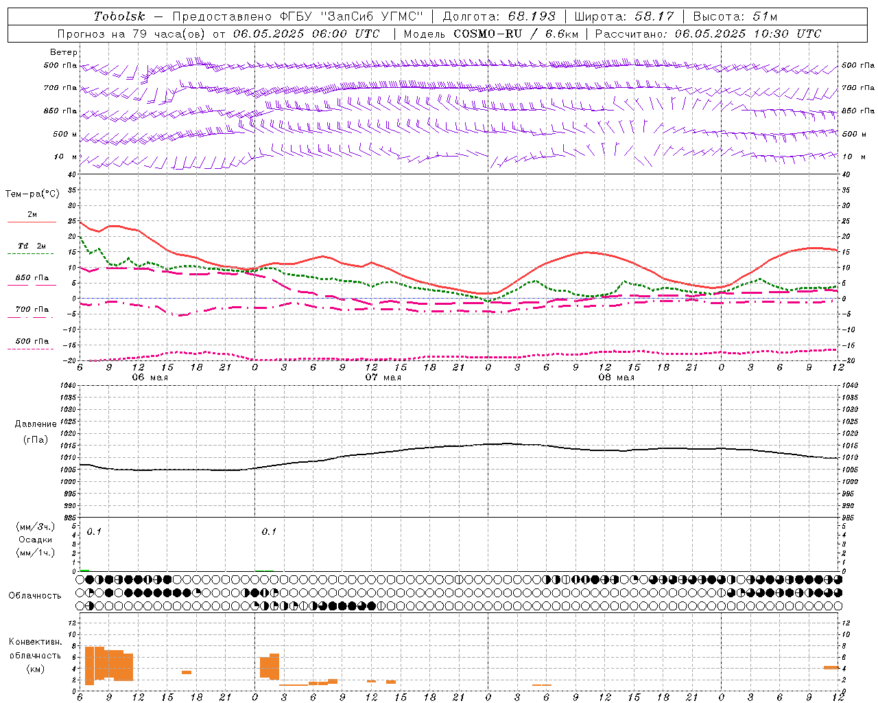Click the elevation text "Высота: 51м"
This screenshot has width=878, height=703.
[735, 16]
